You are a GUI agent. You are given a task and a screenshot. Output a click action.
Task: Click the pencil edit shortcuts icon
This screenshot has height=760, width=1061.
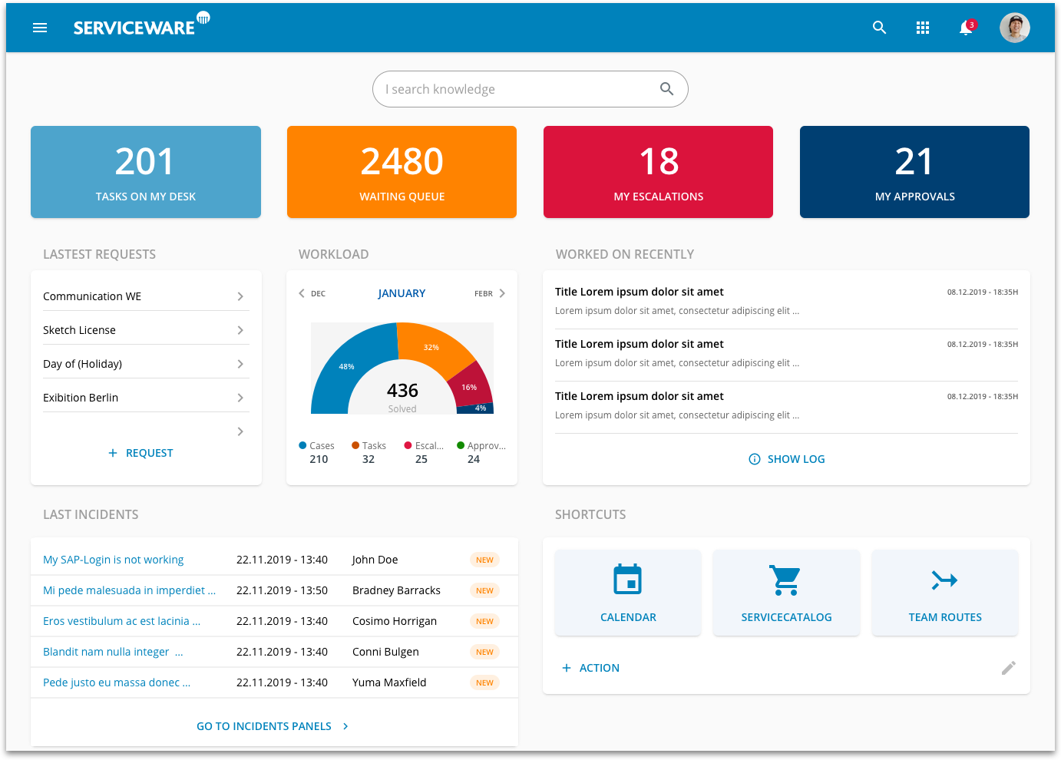[x=1008, y=668]
